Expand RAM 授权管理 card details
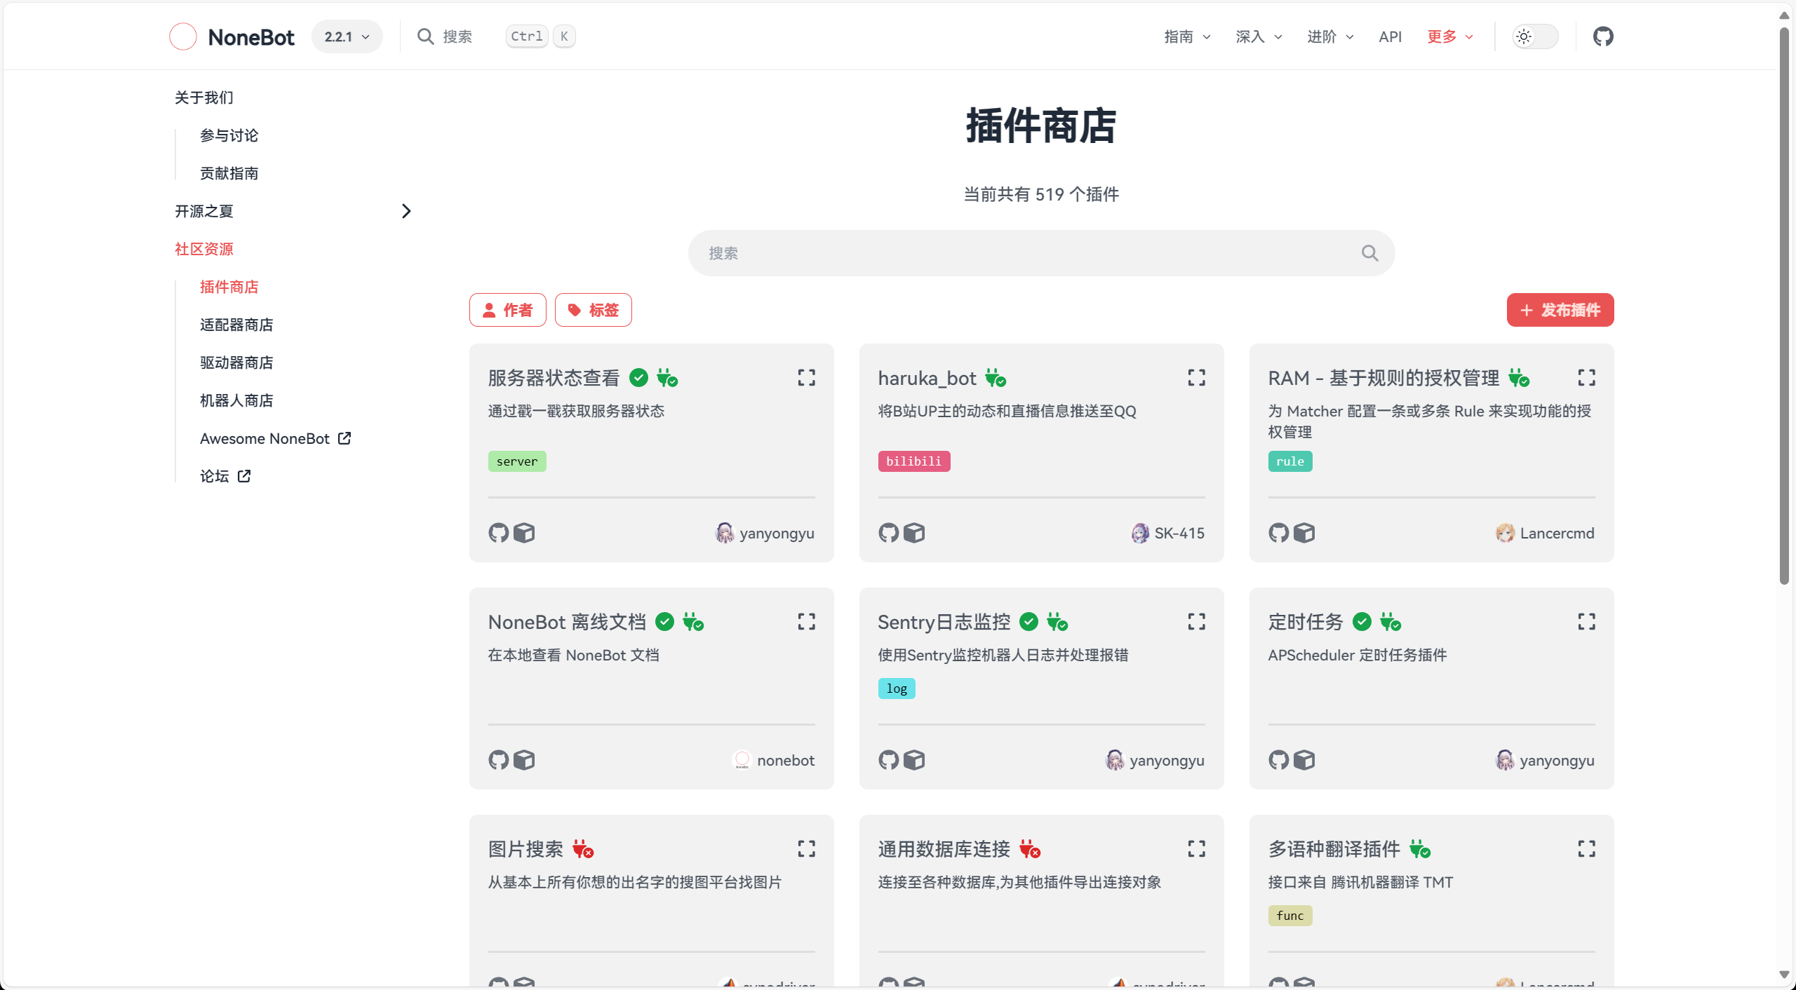1796x990 pixels. click(1586, 378)
